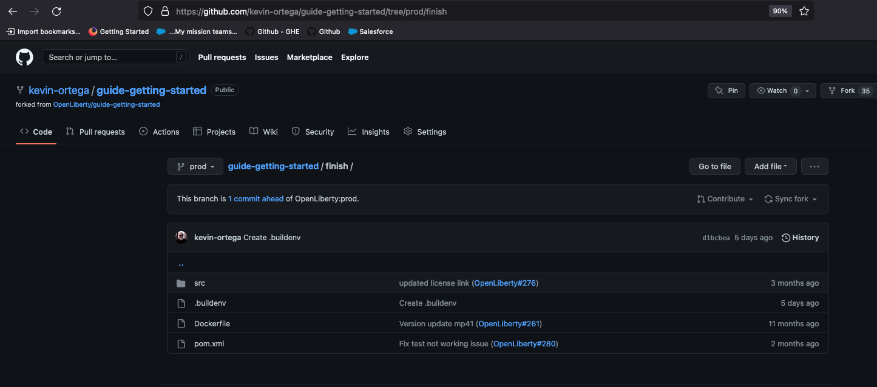Bookmark this page with the star icon
Screen dimensions: 877x387
[804, 11]
